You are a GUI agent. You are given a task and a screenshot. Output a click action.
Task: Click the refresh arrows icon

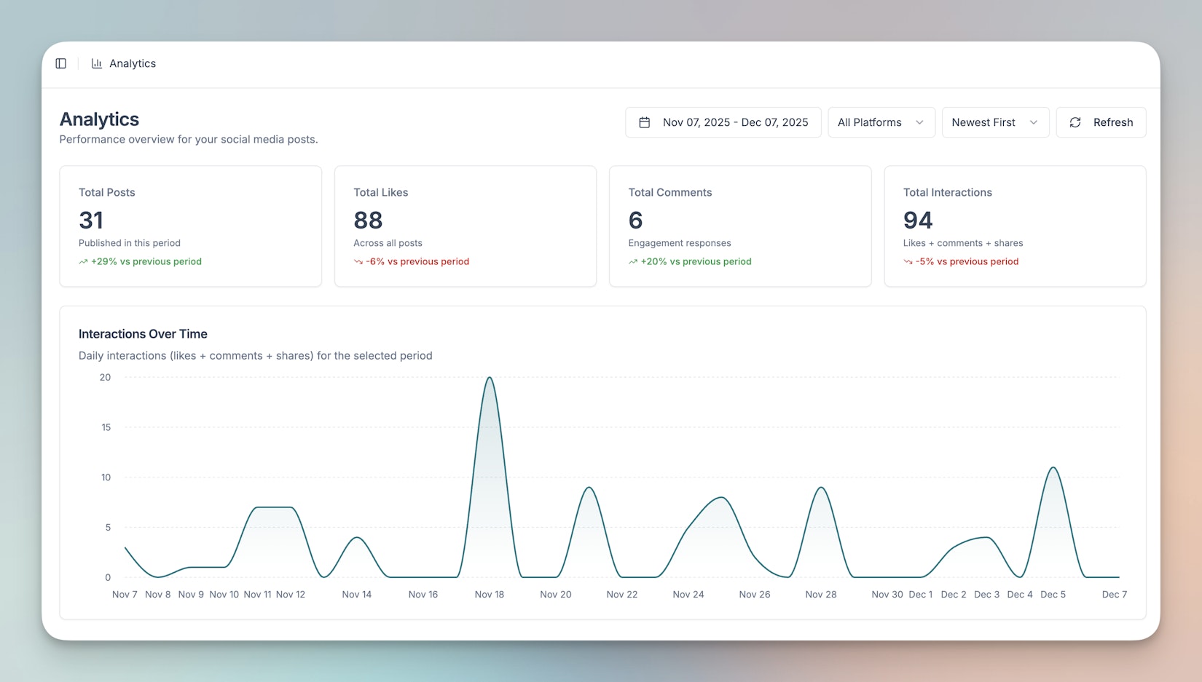tap(1075, 122)
